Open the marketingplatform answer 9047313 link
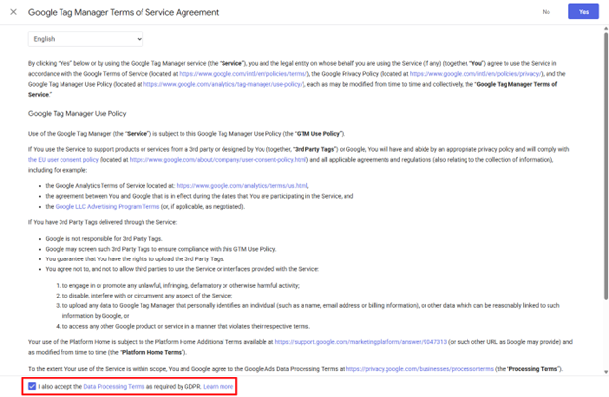This screenshot has width=609, height=397. pos(361,342)
